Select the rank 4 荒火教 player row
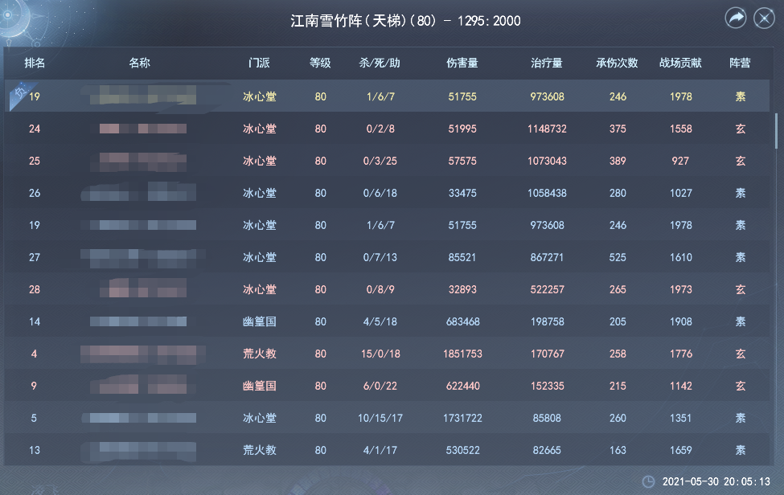 pos(386,354)
